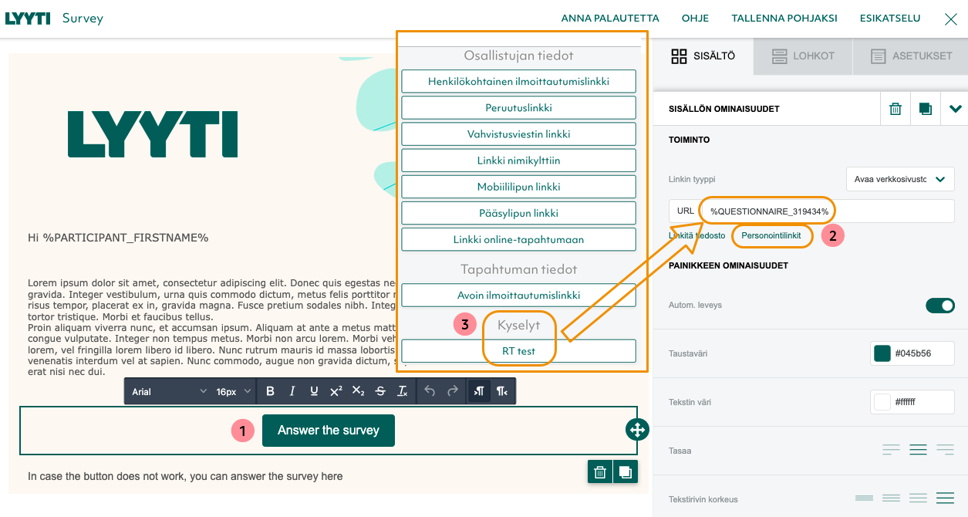This screenshot has height=517, width=968.
Task: Click the Answer the survey button
Action: pos(329,431)
